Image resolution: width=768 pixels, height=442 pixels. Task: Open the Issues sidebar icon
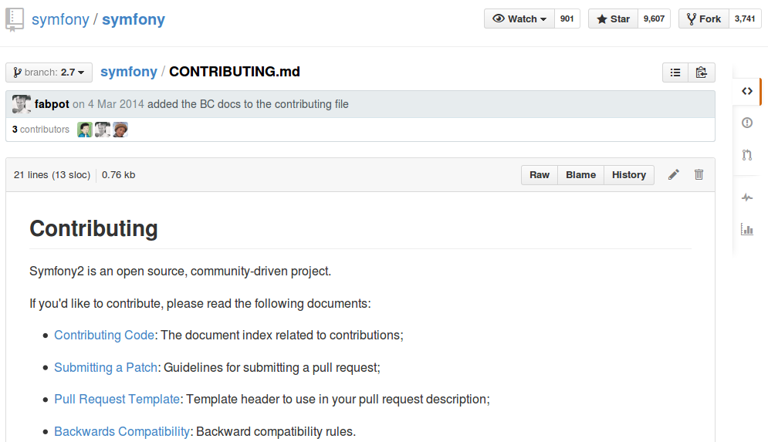click(747, 123)
